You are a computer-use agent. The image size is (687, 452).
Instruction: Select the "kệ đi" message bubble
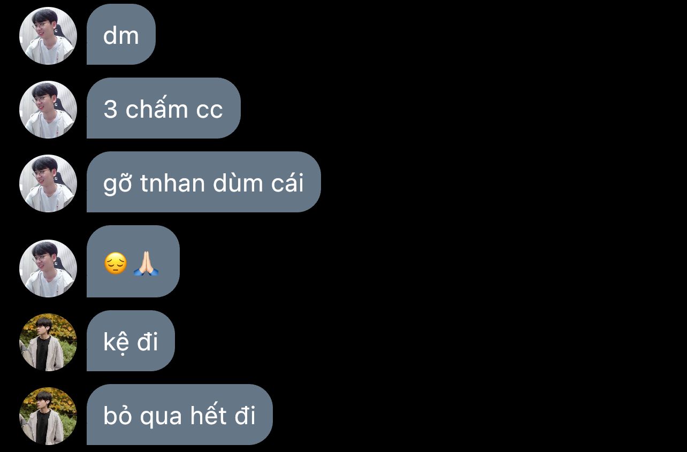(x=131, y=341)
